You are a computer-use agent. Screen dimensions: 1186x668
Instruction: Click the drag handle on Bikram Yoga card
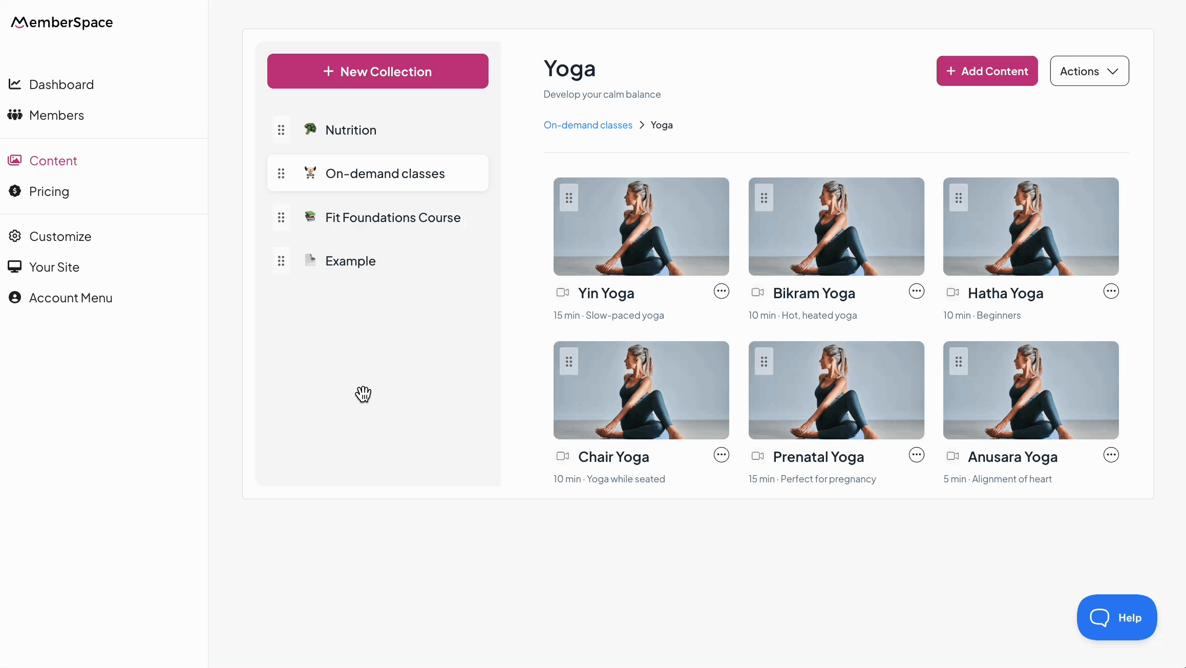coord(764,198)
